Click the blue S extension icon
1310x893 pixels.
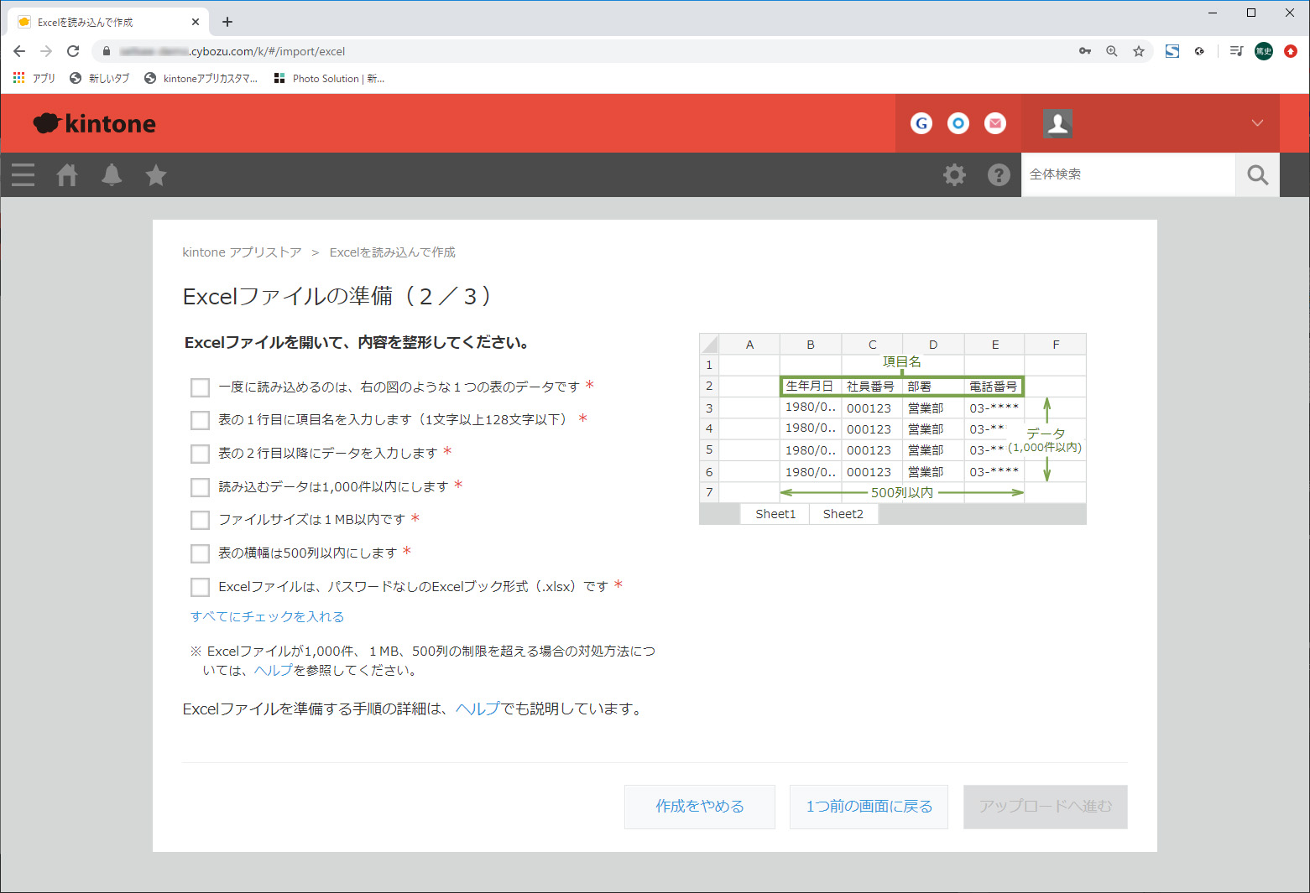pyautogui.click(x=1172, y=51)
